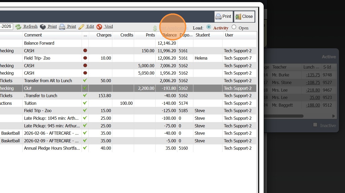Viewport: 345px width, 193px height.
Task: Select the Open load radio button
Action: (x=234, y=27)
